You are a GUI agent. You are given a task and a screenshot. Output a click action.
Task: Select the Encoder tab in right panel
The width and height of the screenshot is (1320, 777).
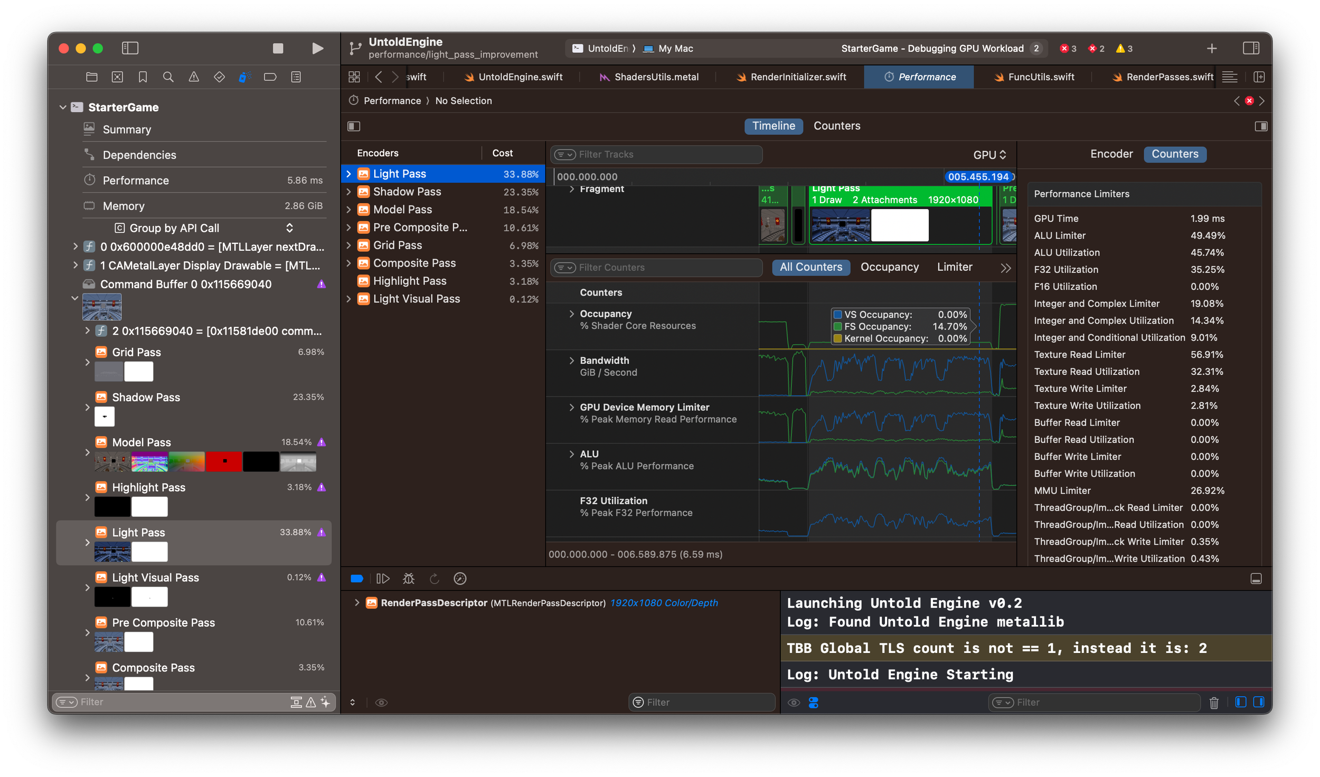[x=1111, y=154]
